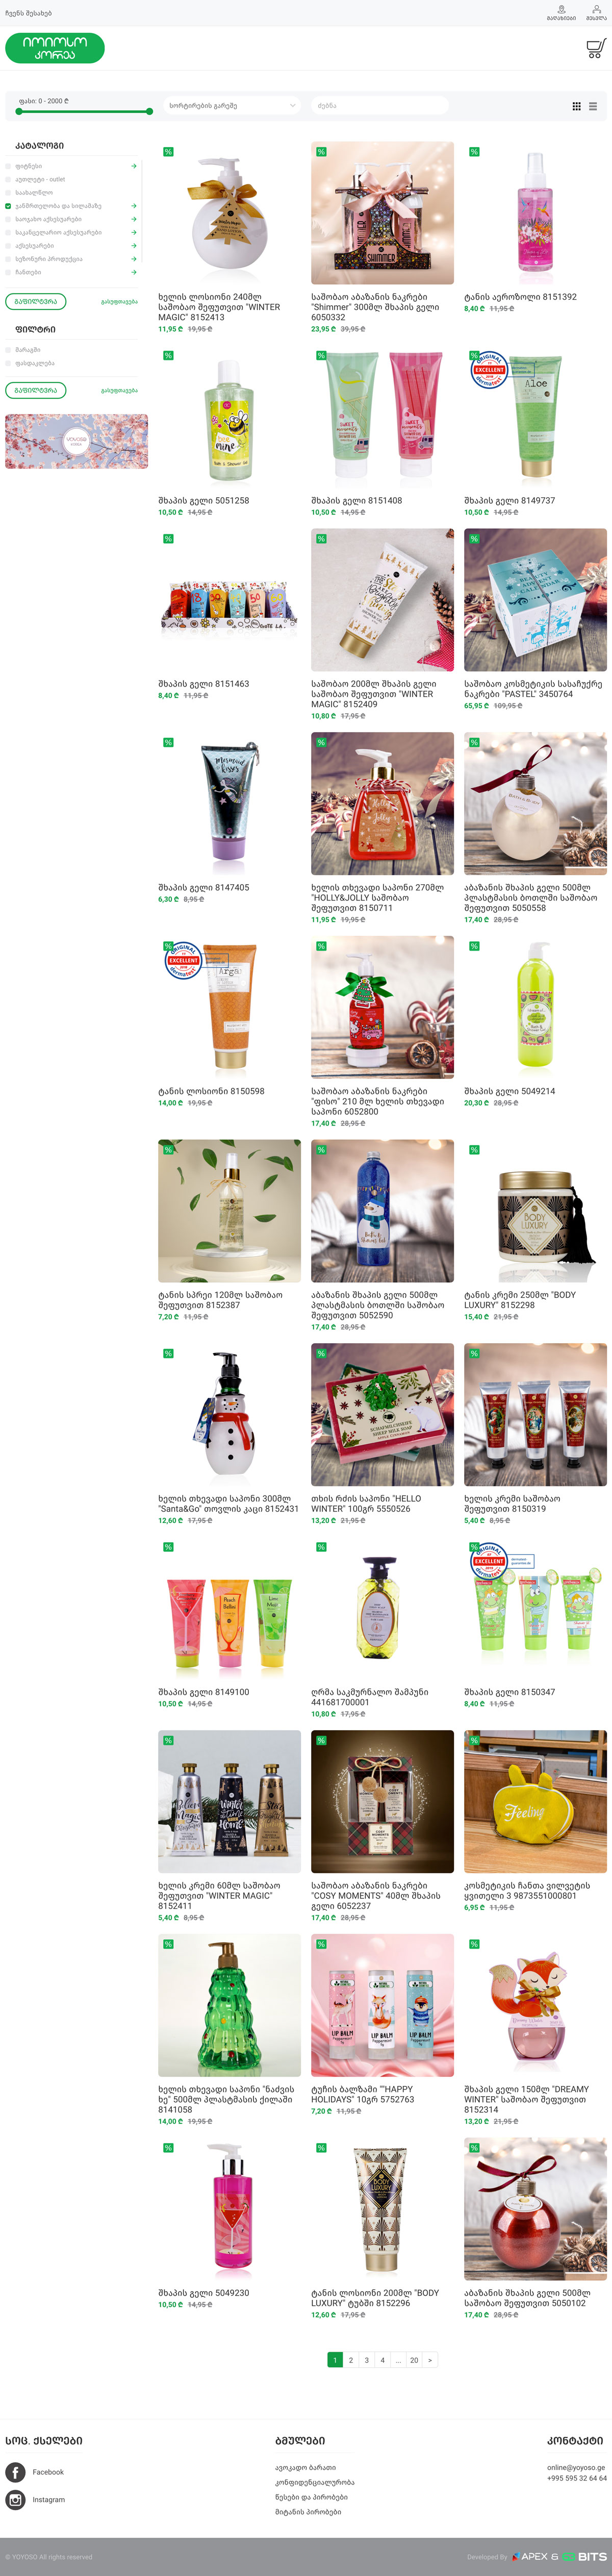Expand the ჩანთები category arrow

click(134, 272)
